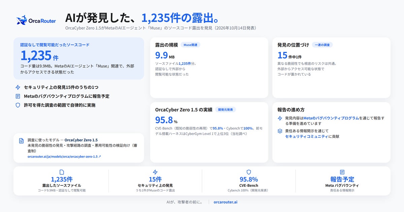Click the file icon next to 調査に使ったモデル
This screenshot has width=404, height=212.
[x=22, y=141]
